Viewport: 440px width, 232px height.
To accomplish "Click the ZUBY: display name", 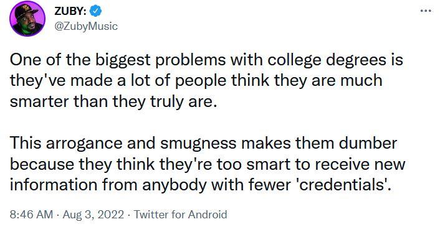I will [70, 11].
